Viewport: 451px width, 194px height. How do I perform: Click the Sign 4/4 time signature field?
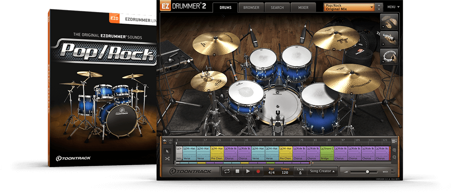coord(272,171)
